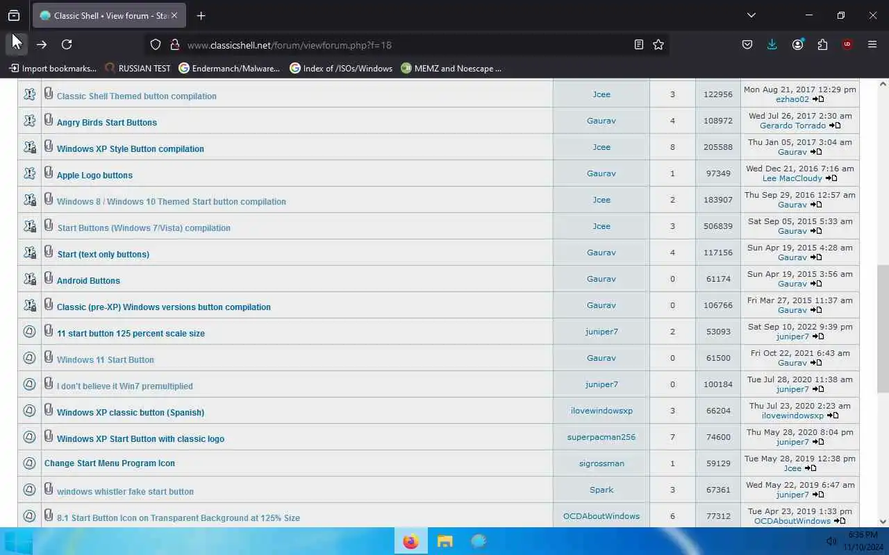
Task: Open Classic (pre-XP) Windows versions button compilation
Action: pyautogui.click(x=164, y=307)
